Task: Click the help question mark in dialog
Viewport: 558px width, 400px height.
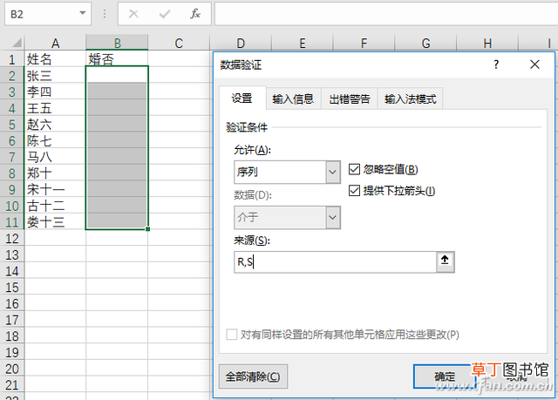Action: click(x=496, y=64)
